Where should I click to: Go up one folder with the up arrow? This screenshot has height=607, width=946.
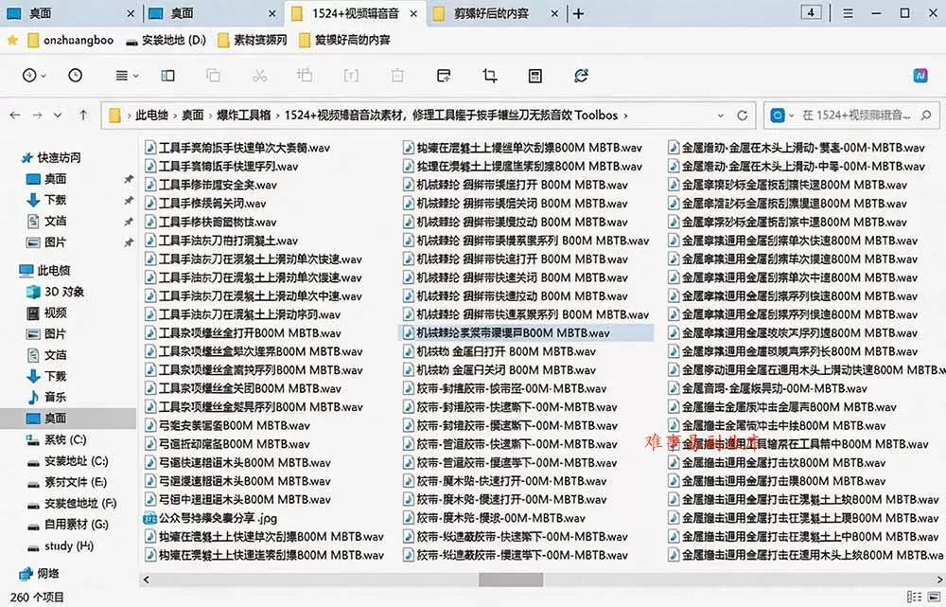(83, 115)
